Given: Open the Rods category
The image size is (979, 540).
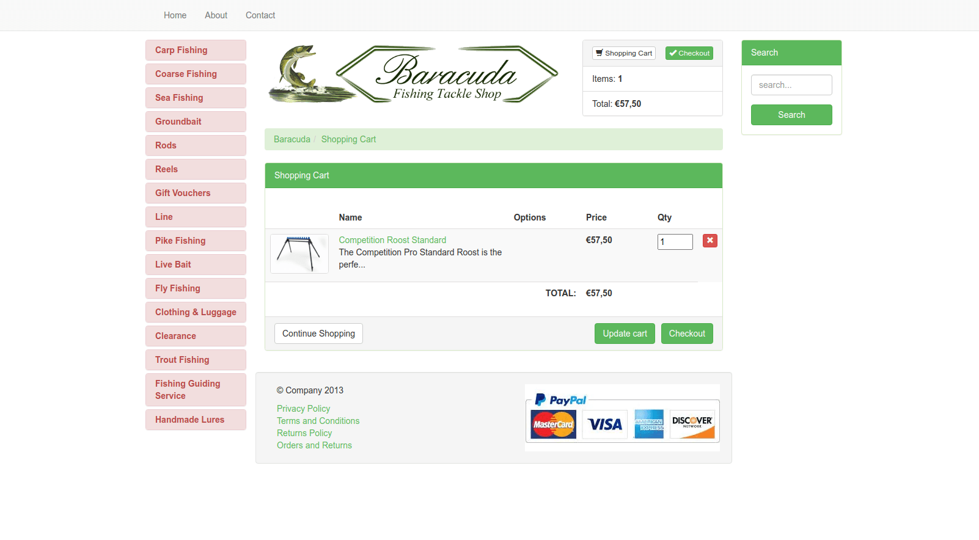Looking at the screenshot, I should (196, 145).
